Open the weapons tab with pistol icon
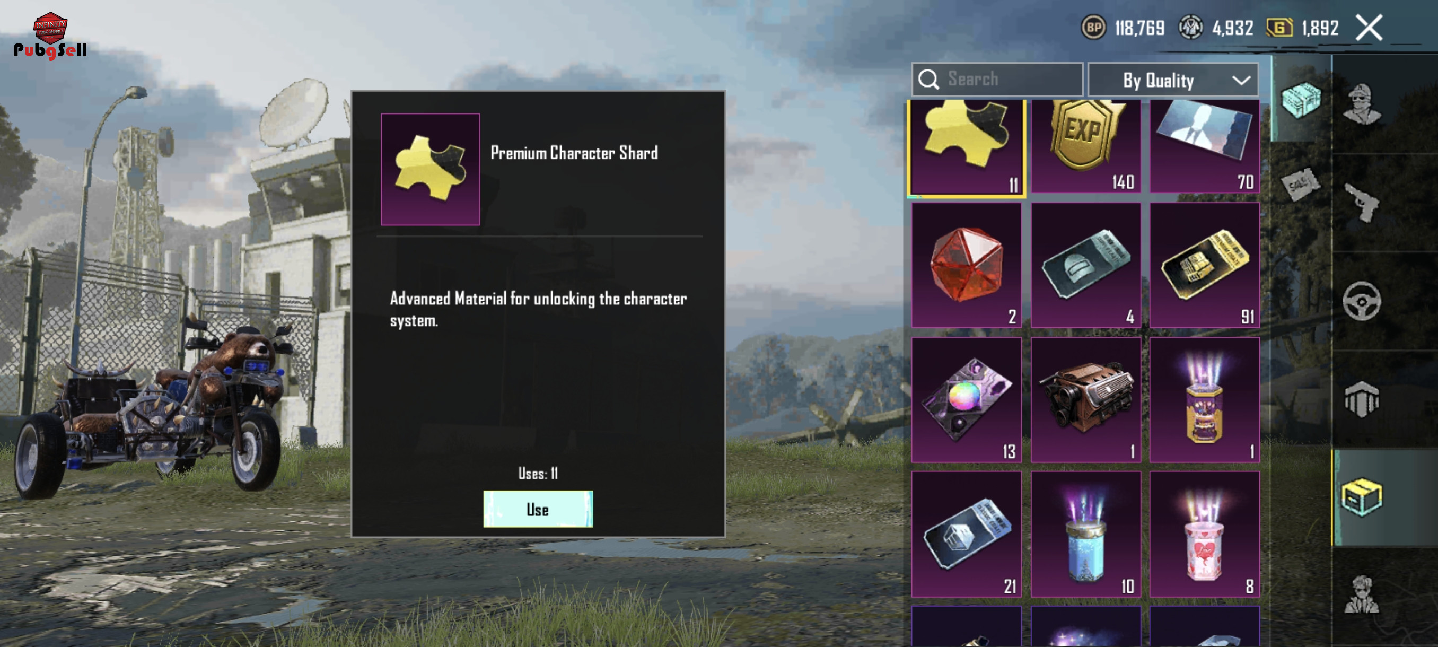The image size is (1438, 647). click(1362, 203)
